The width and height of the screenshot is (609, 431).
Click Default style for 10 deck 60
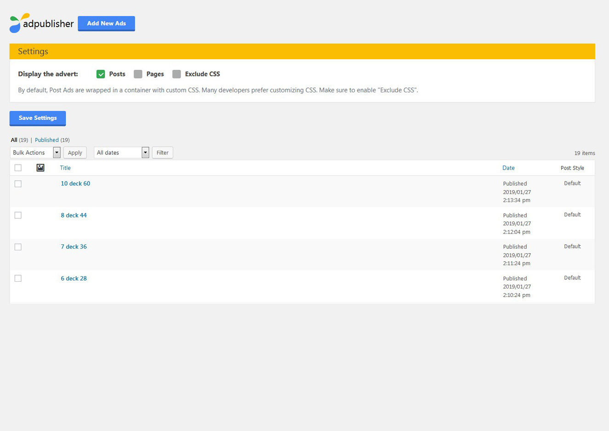572,183
